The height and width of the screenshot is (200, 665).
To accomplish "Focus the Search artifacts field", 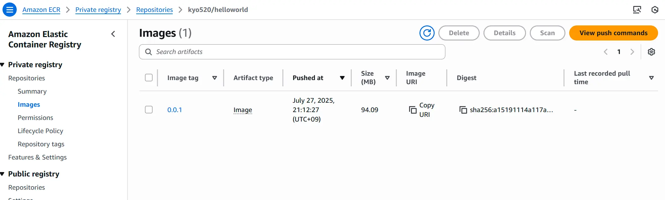I will [x=292, y=52].
